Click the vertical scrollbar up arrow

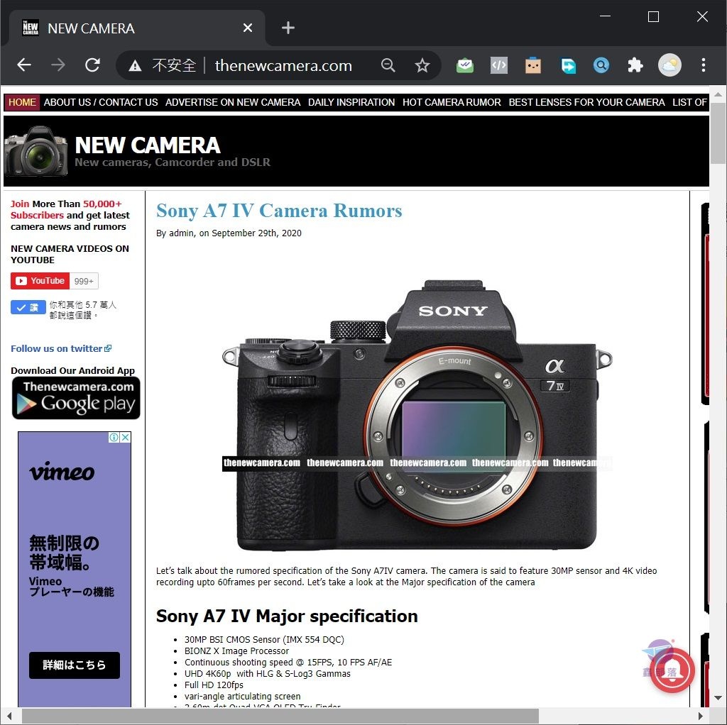tap(718, 94)
